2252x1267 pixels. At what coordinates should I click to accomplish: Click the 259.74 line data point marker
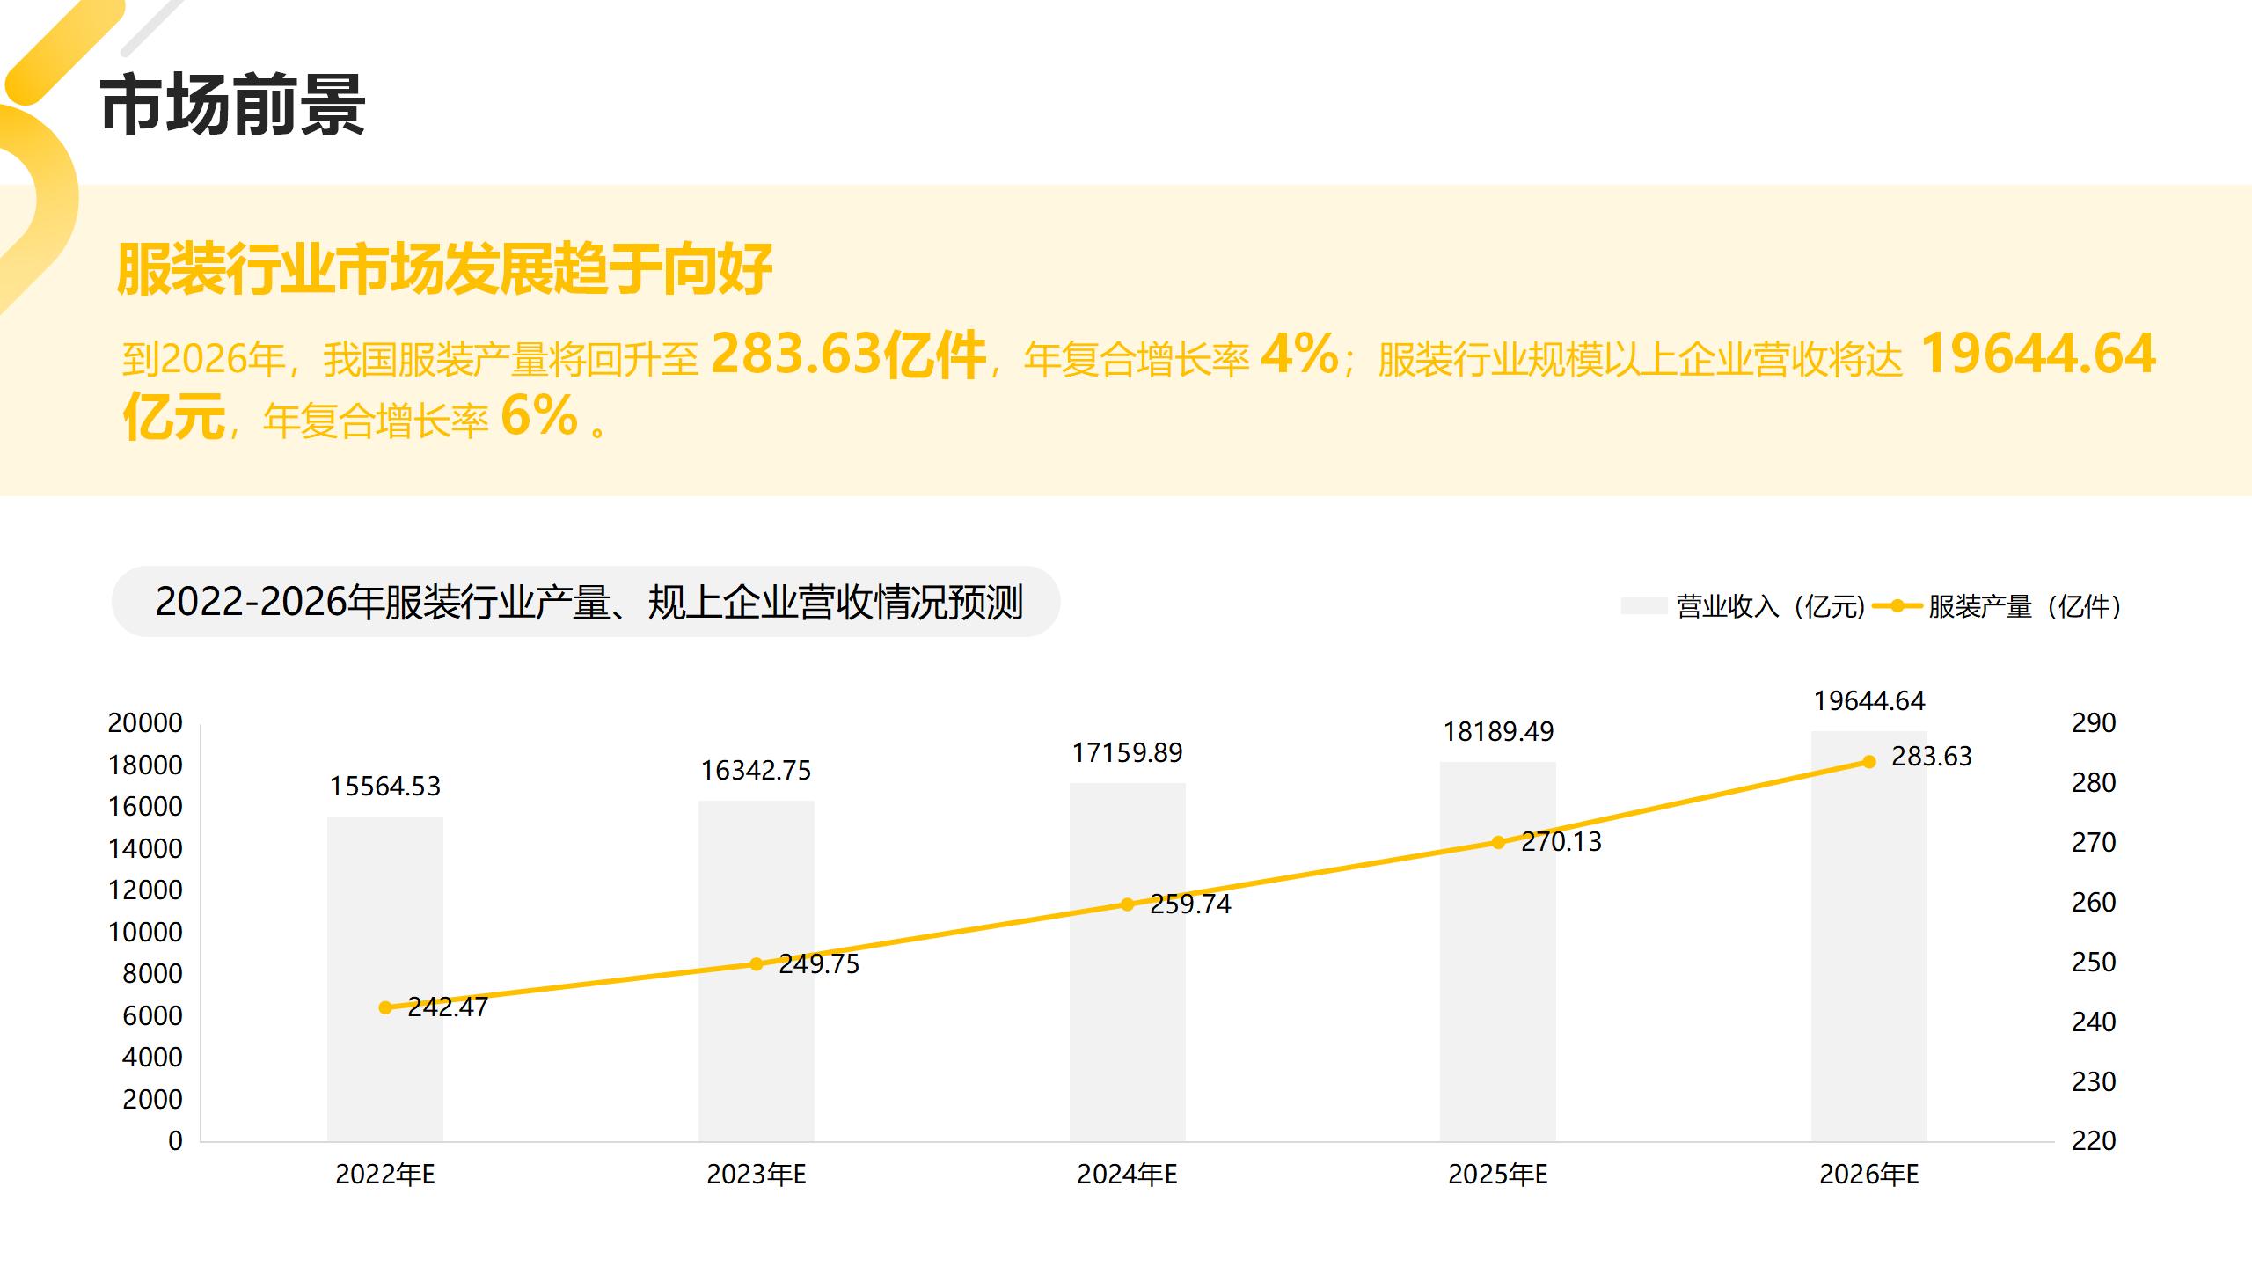(1127, 904)
